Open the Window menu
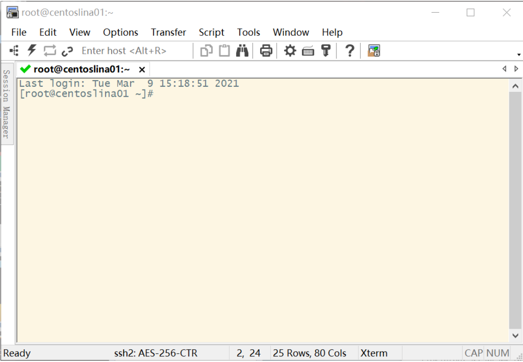Viewport: 523px width, 362px height. [291, 33]
